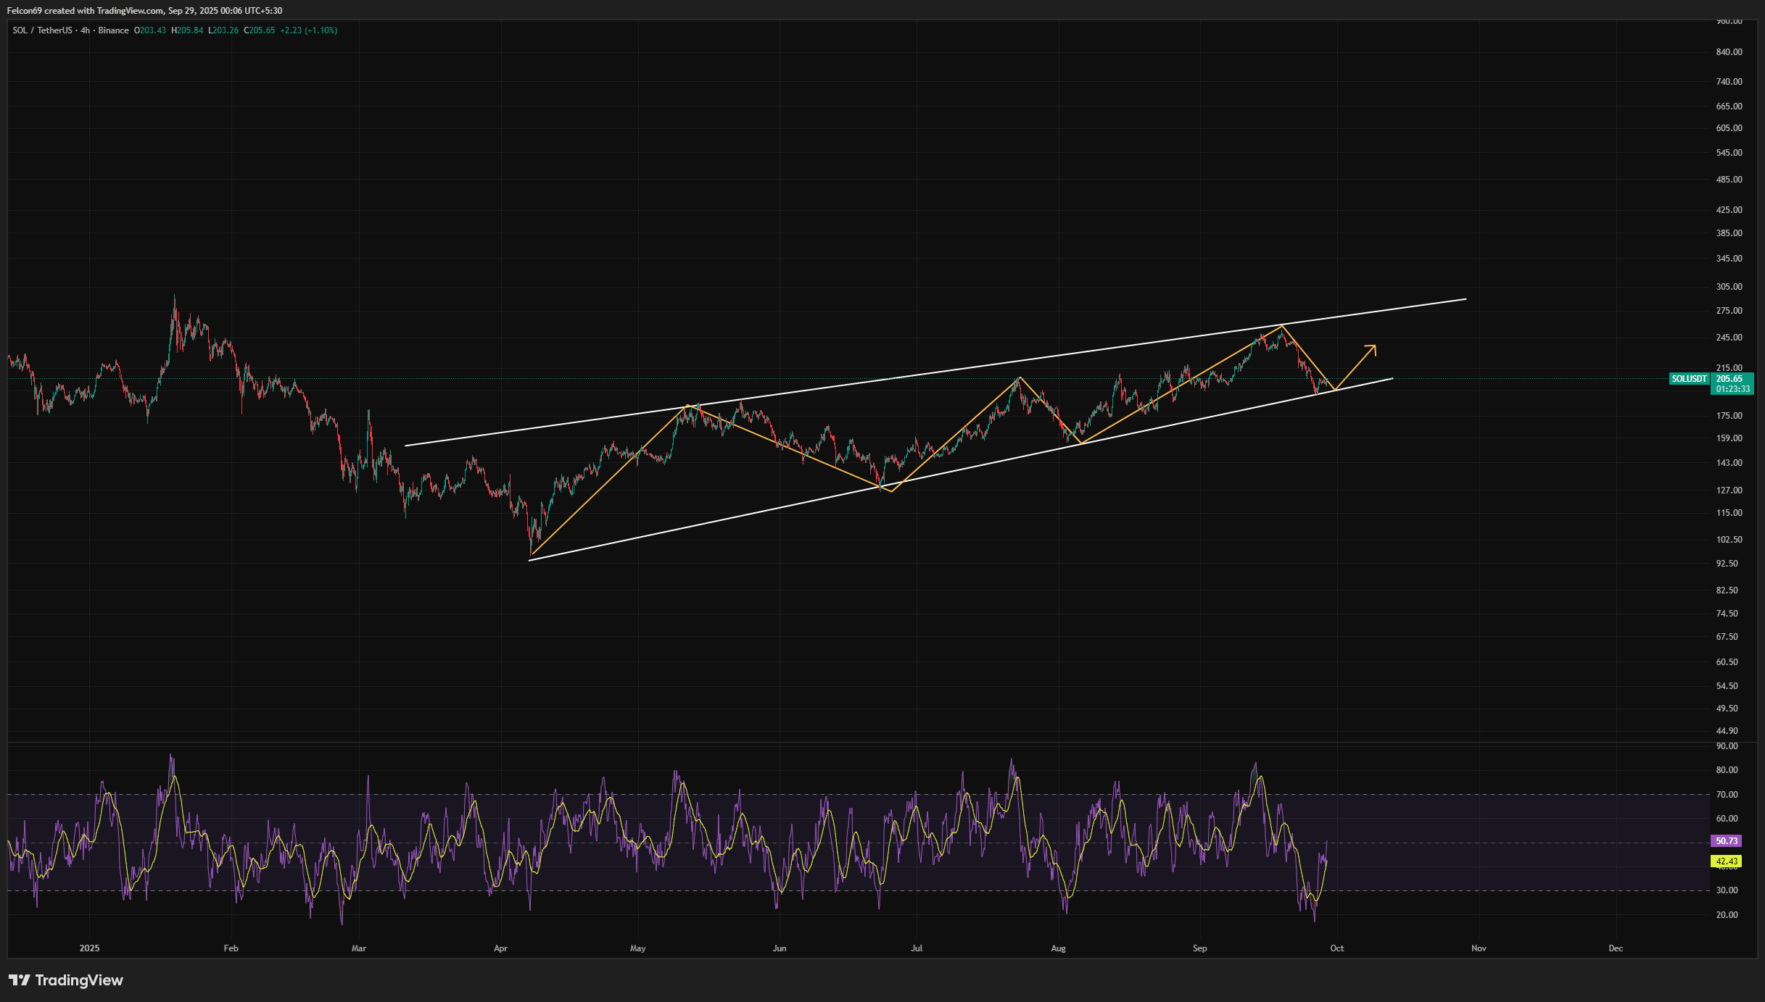Click the closing price C205.65 in legend

point(260,30)
